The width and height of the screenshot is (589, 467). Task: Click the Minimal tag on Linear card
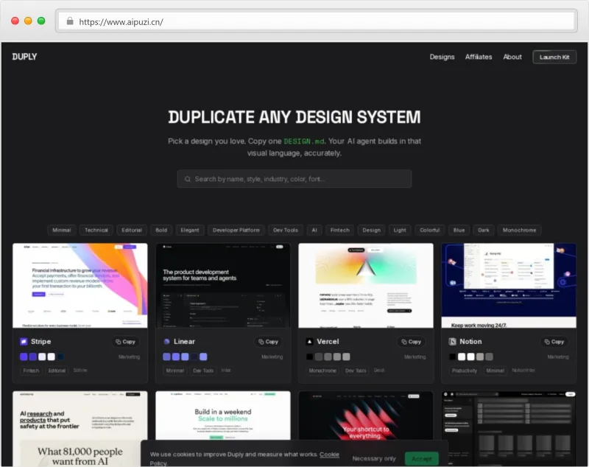tap(175, 371)
